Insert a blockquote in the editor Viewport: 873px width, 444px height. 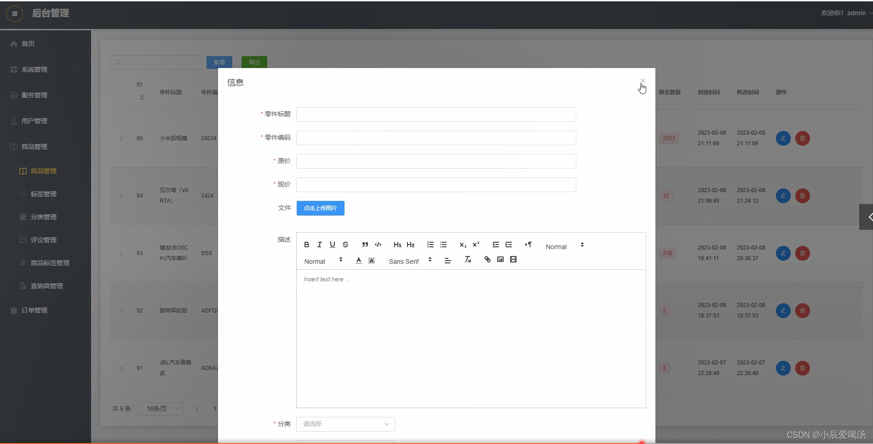[365, 245]
